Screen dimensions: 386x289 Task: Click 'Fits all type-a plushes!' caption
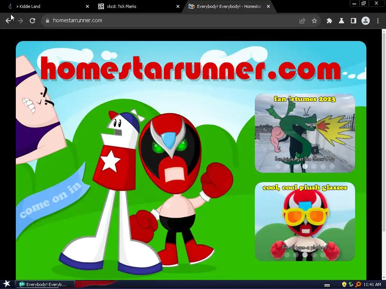tap(305, 247)
